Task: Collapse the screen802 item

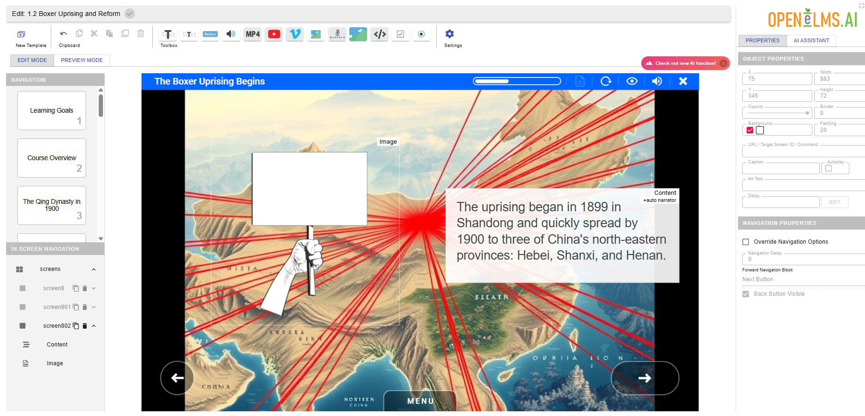Action: pyautogui.click(x=94, y=326)
